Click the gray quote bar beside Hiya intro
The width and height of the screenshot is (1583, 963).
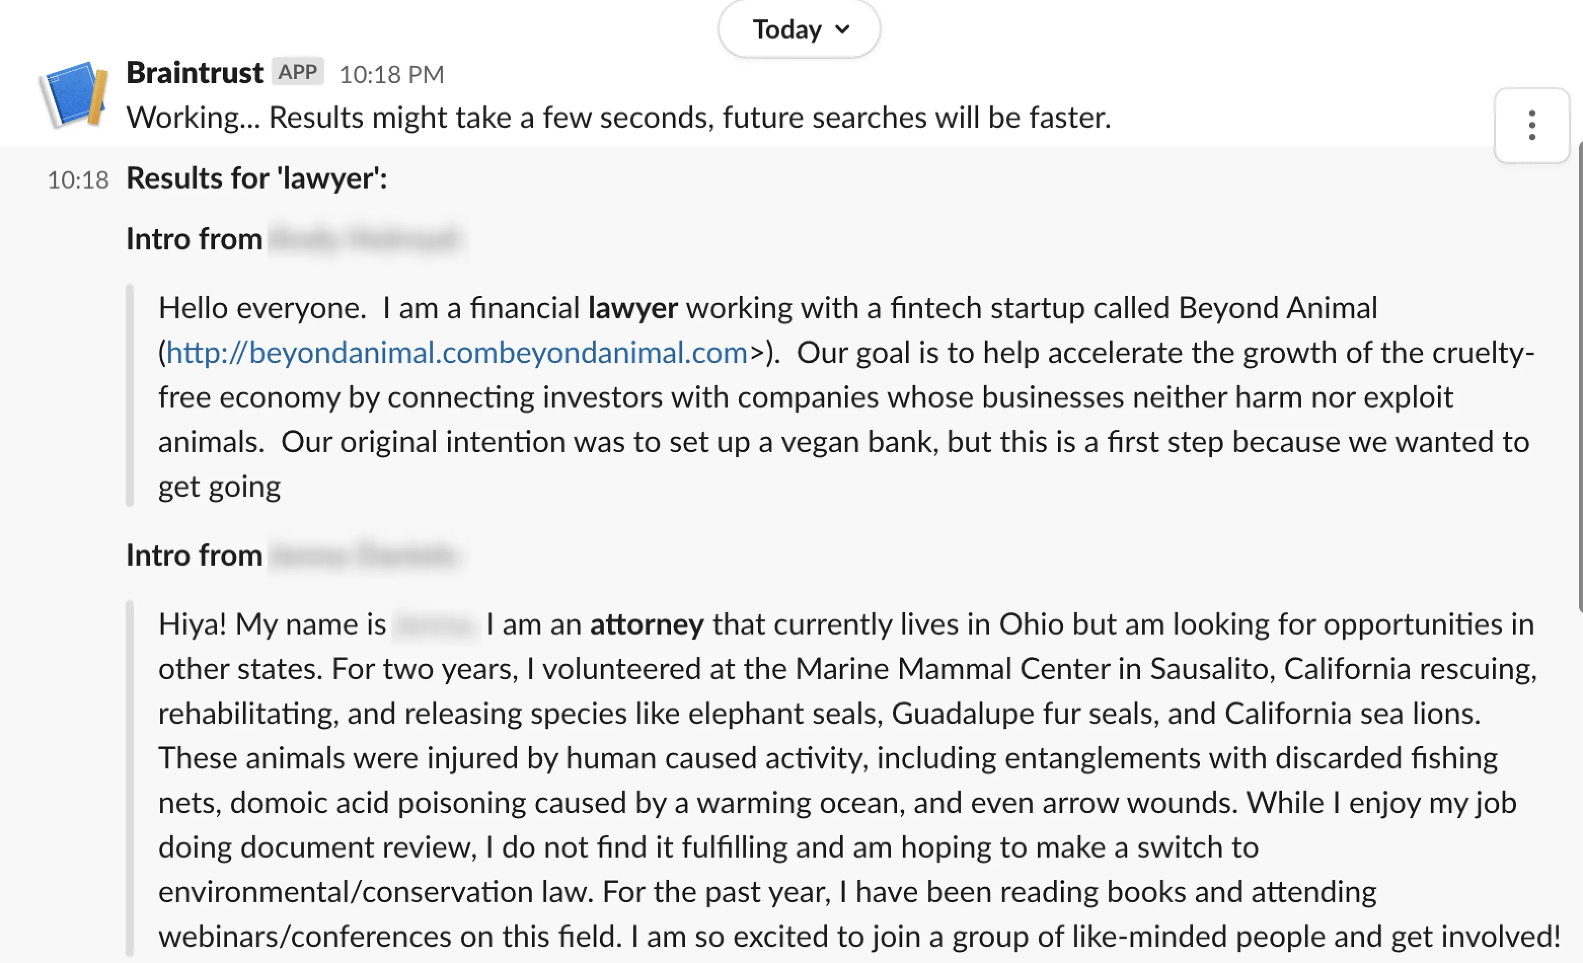(130, 779)
